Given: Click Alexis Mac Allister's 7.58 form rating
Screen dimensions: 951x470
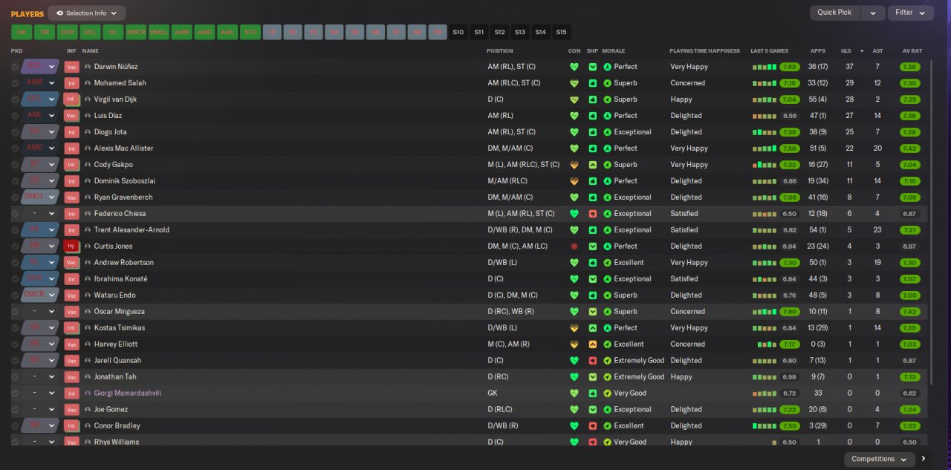Looking at the screenshot, I should click(x=790, y=148).
